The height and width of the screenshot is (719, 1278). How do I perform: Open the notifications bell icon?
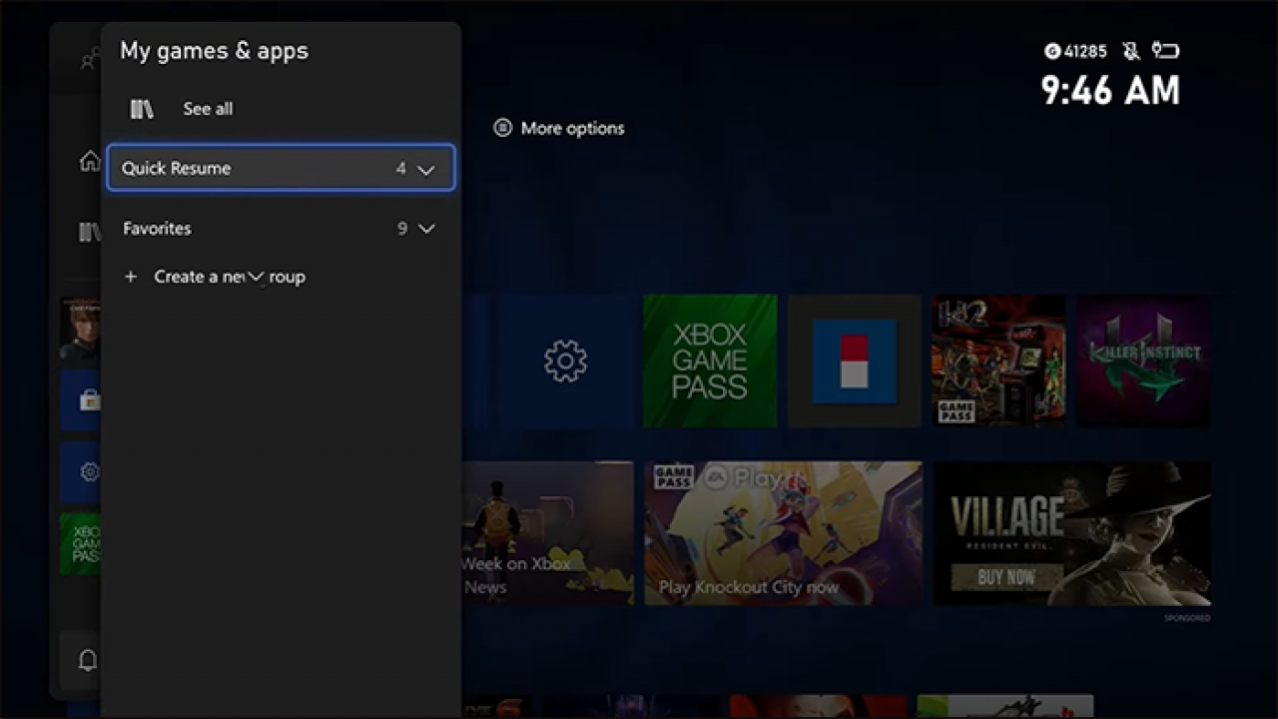point(87,660)
